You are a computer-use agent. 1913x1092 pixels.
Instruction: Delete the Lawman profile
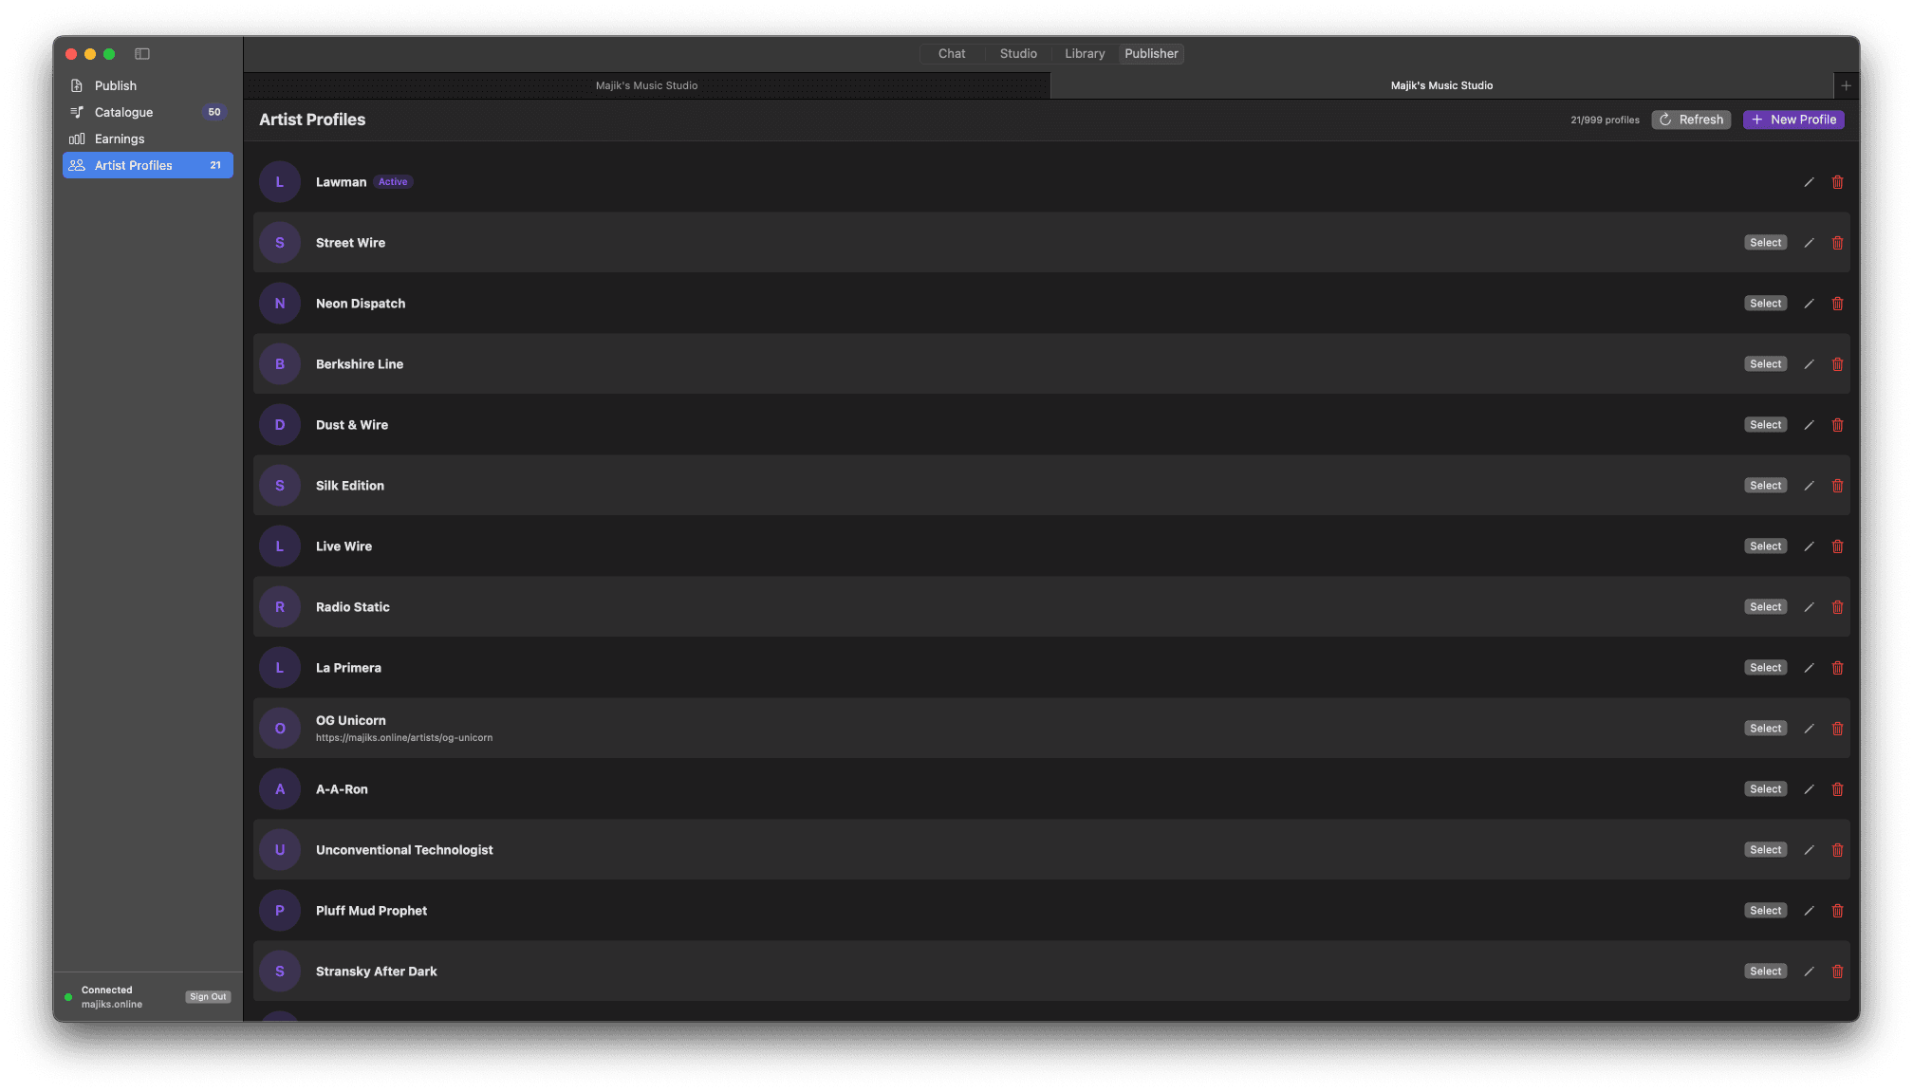click(x=1837, y=182)
